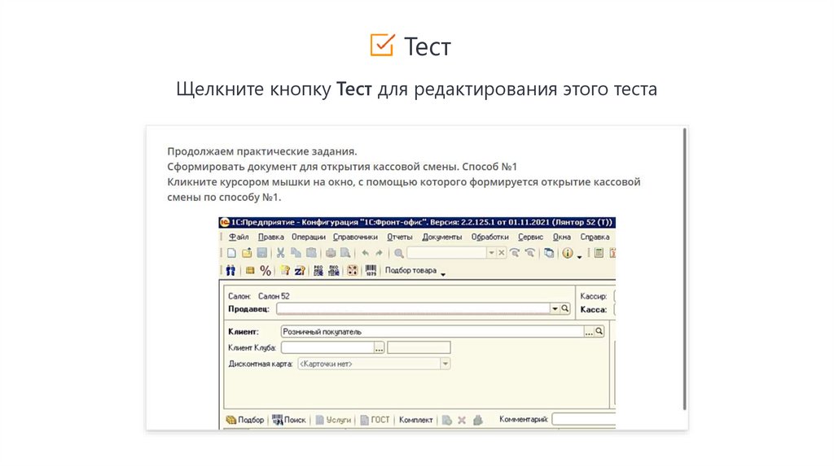The width and height of the screenshot is (834, 467).
Task: Click the Copy toolbar icon
Action: [x=296, y=253]
